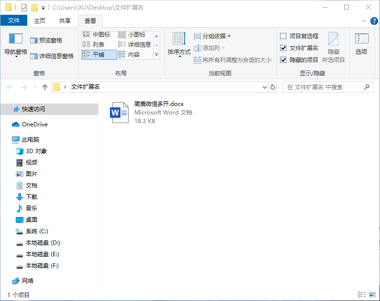Switch to large thumbnails view in status bar
Image resolution: width=380 pixels, height=301 pixels.
[372, 294]
